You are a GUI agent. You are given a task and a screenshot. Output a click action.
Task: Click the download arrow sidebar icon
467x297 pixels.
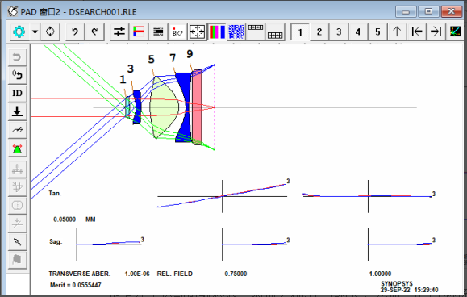point(17,111)
